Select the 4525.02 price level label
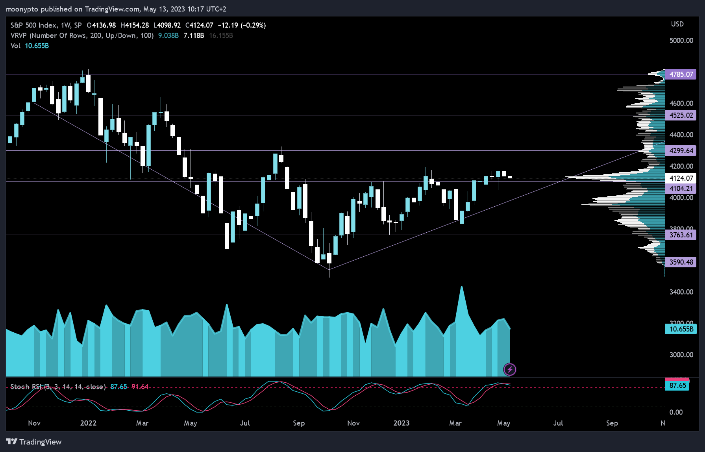This screenshot has height=452, width=705. (x=681, y=115)
